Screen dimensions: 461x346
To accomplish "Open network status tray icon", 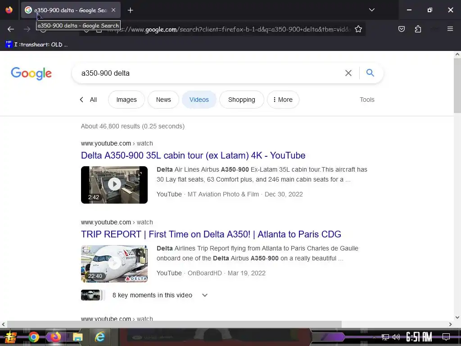I will pos(385,337).
